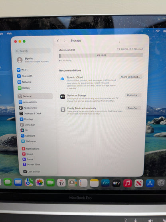The width and height of the screenshot is (166, 222).
Task: Click the Search field in sidebar
Action: point(33,51)
